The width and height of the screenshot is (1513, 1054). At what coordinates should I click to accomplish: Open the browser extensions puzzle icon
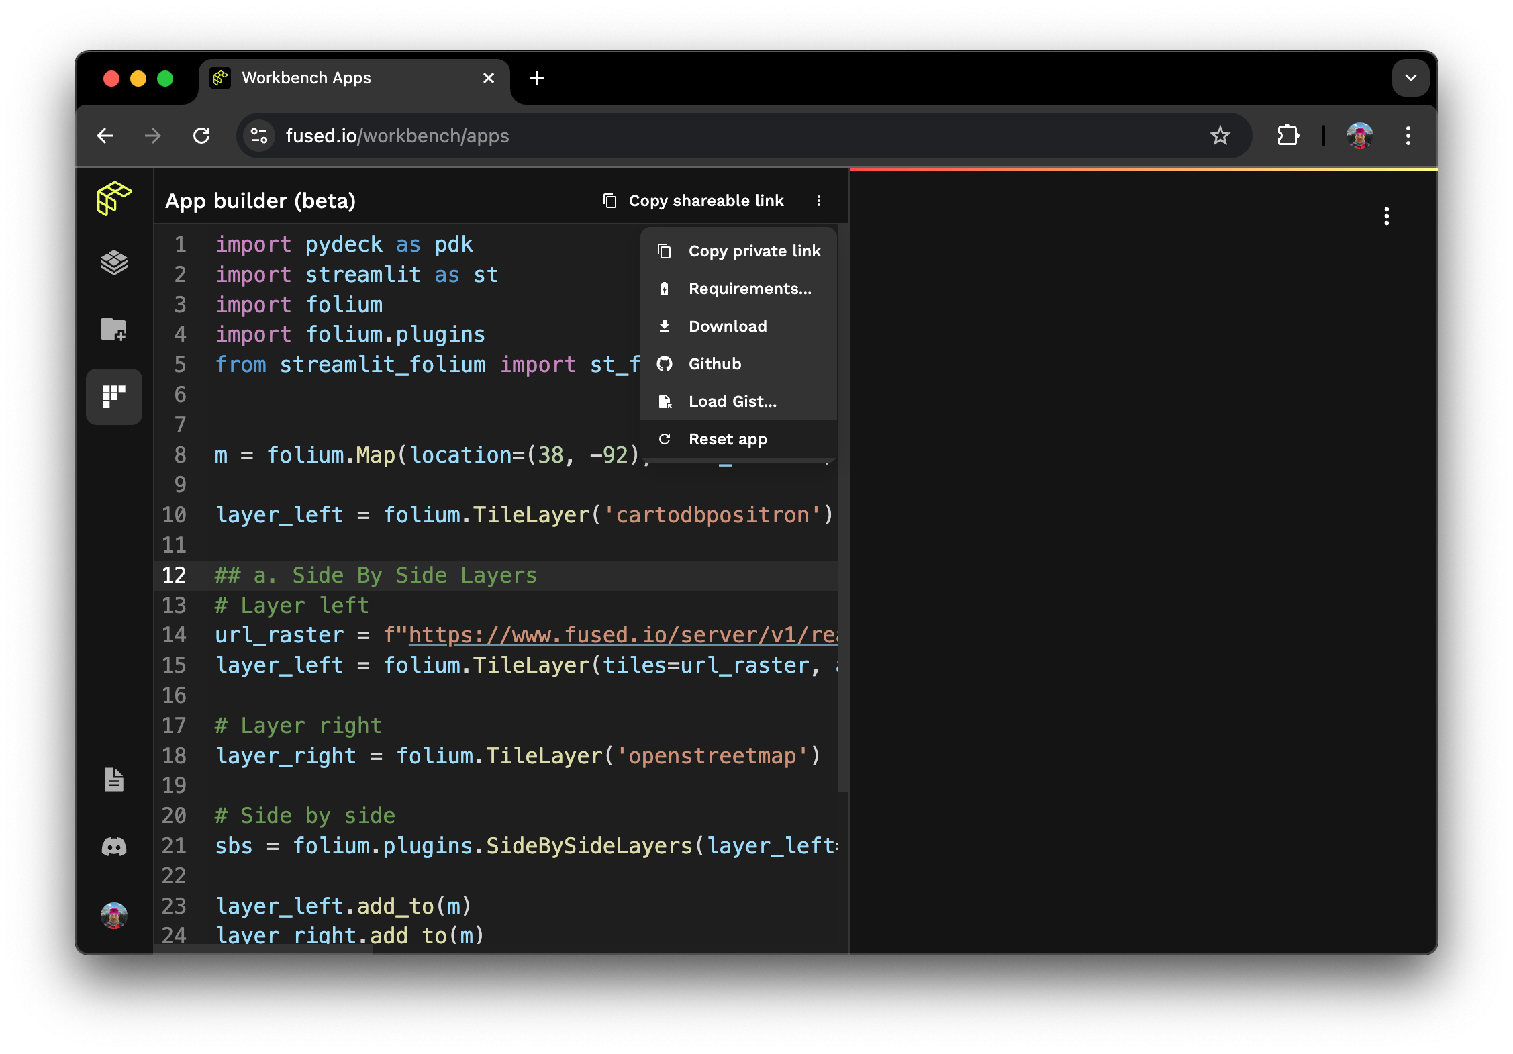click(1287, 136)
